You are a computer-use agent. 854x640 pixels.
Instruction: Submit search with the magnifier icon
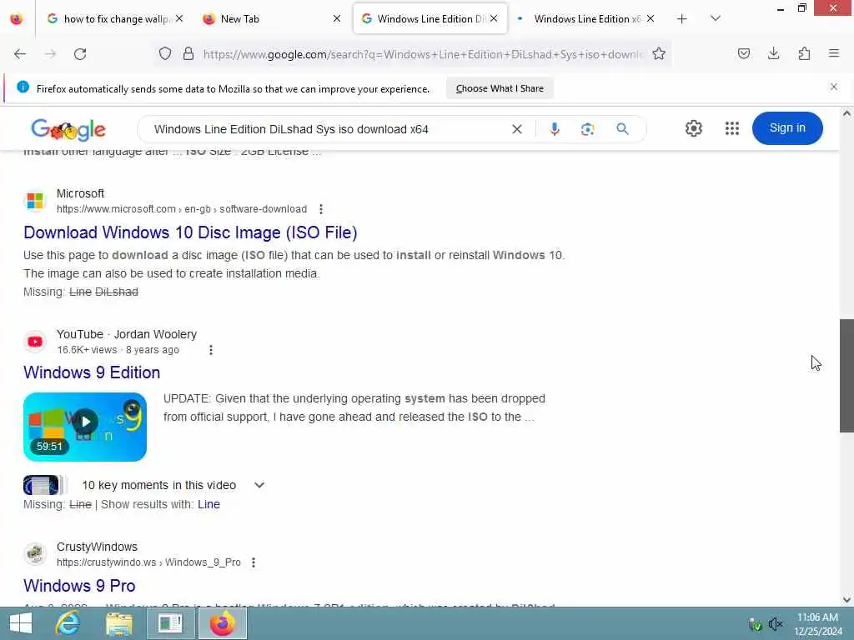[x=622, y=129]
